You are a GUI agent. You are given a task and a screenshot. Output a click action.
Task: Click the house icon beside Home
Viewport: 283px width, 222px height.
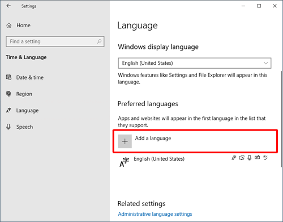coord(9,25)
